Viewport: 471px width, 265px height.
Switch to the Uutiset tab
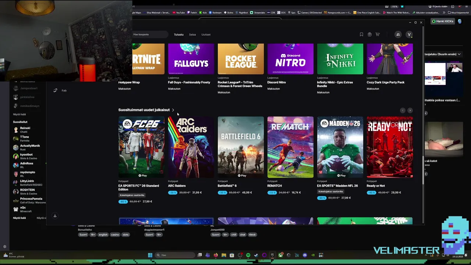click(206, 35)
